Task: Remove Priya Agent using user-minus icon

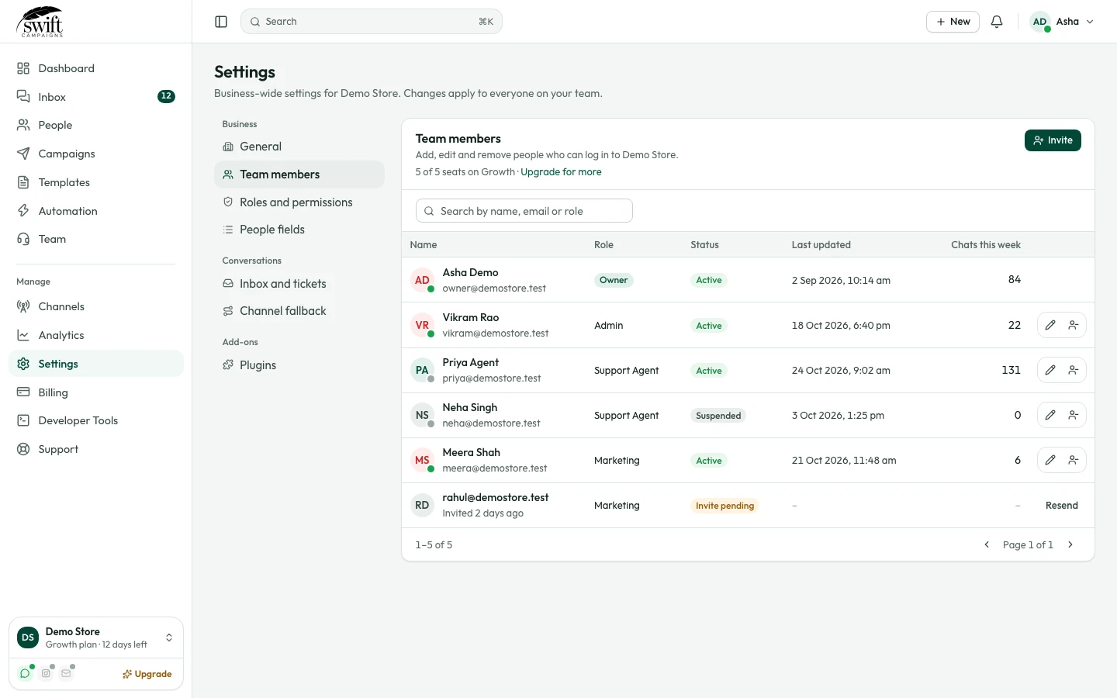Action: [x=1074, y=370]
